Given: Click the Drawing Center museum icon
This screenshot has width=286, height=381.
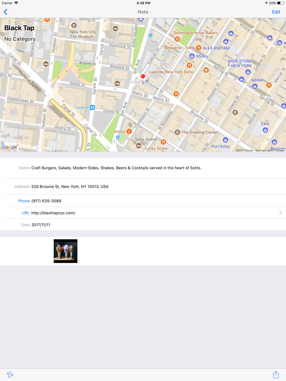Looking at the screenshot, I should click(x=177, y=132).
